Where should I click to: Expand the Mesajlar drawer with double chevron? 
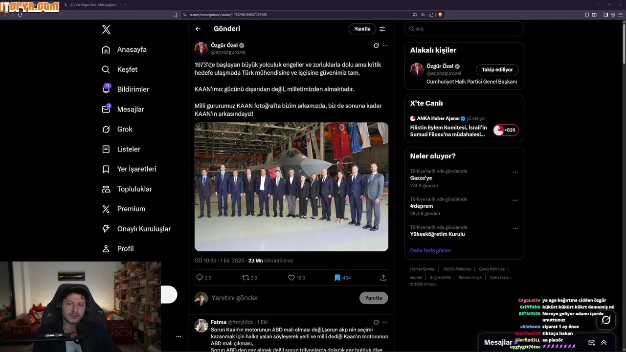pos(604,343)
